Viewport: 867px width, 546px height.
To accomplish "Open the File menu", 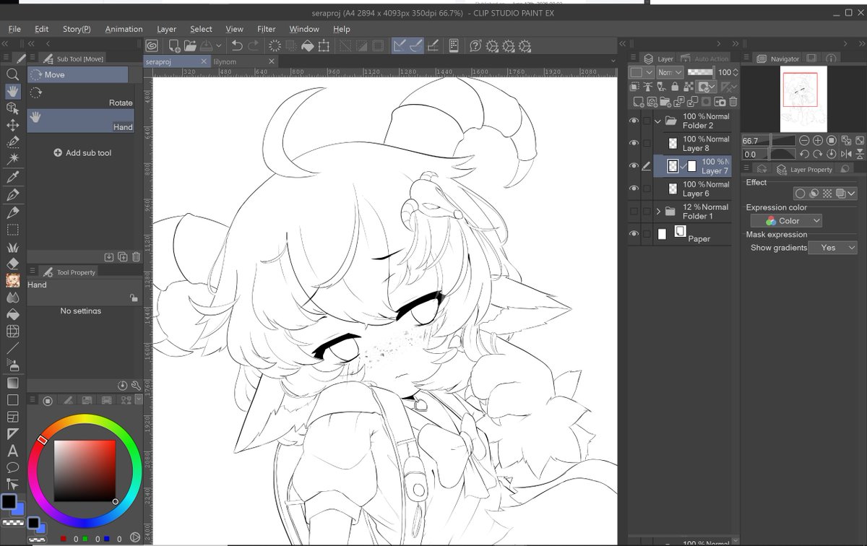I will [14, 29].
